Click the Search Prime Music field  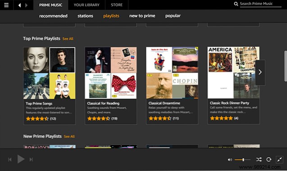point(260,4)
